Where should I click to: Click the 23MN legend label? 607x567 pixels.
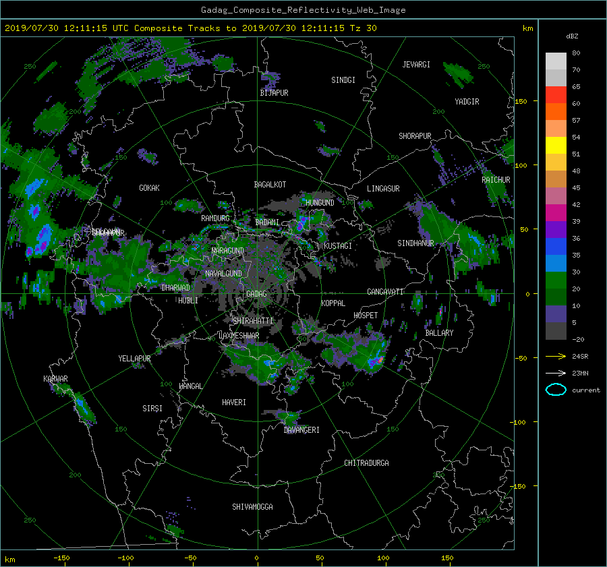[580, 374]
